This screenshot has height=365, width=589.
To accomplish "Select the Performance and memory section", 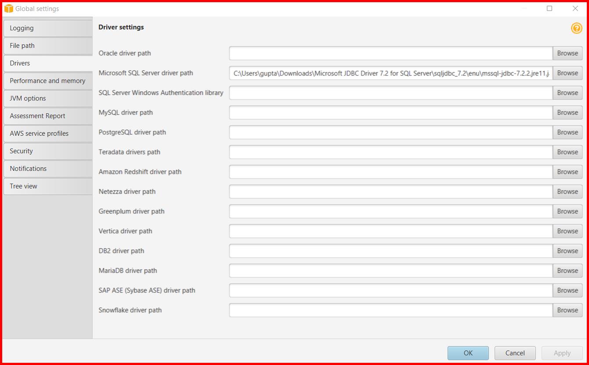I will pos(47,81).
